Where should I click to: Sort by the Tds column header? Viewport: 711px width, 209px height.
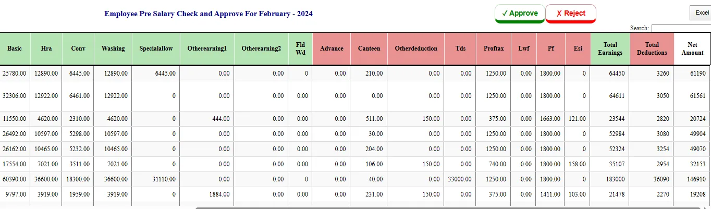pos(460,48)
